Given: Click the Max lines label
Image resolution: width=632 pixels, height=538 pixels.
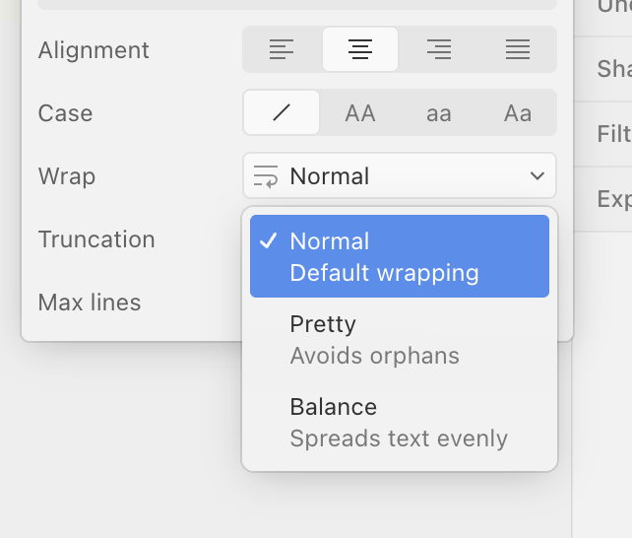Looking at the screenshot, I should click(x=90, y=303).
